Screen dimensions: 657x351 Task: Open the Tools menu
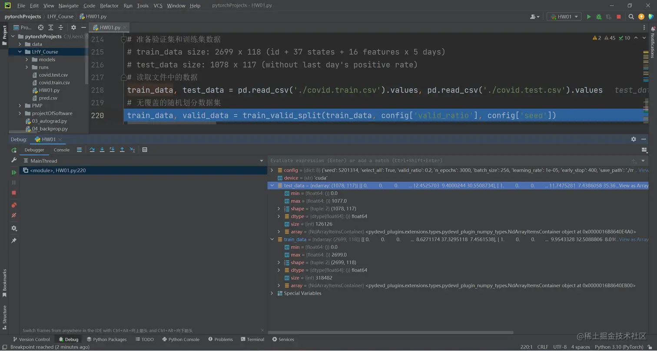click(143, 6)
